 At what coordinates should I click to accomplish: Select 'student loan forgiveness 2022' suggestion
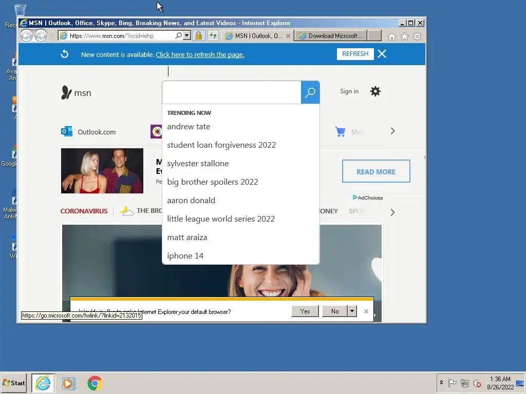click(x=221, y=145)
